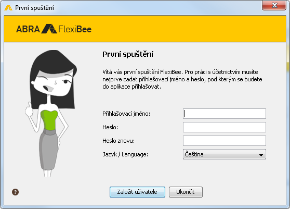
Task: Click the První spuštění title bar text
Action: [35, 8]
